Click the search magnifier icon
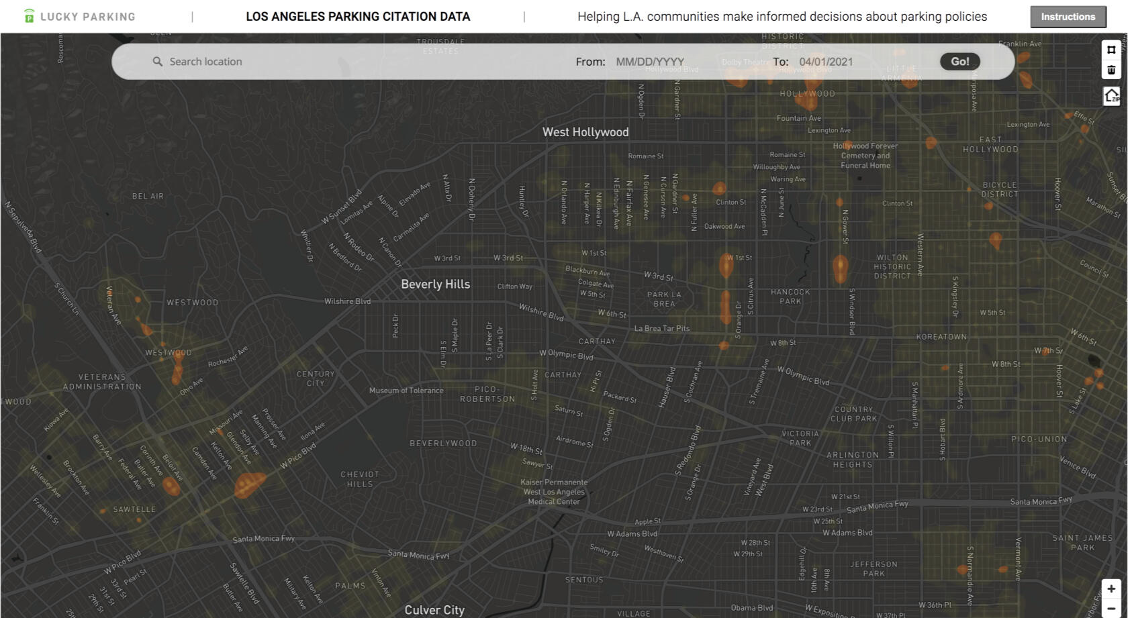This screenshot has height=618, width=1130. coord(157,62)
